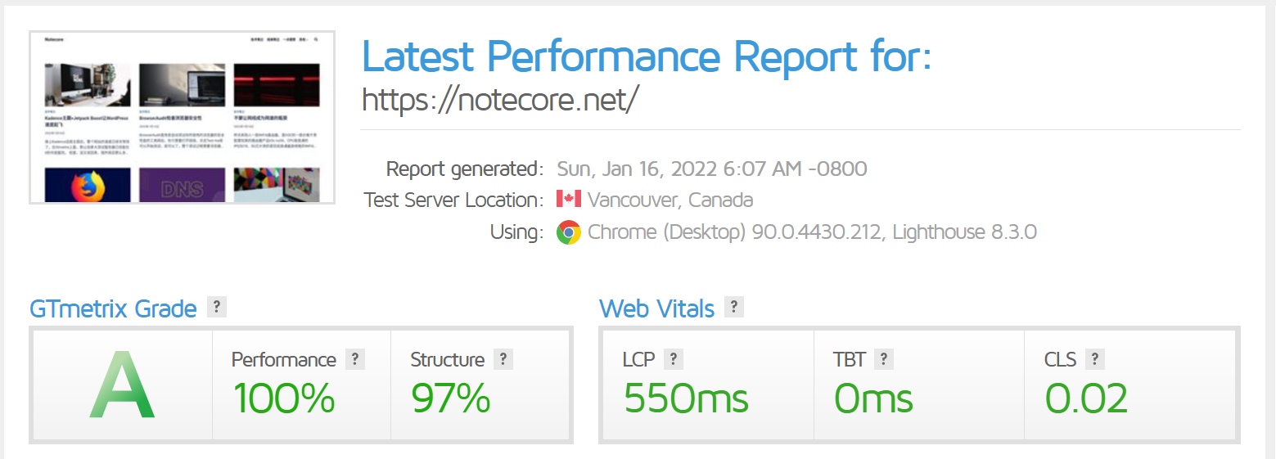Click the Canada flag icon

568,200
